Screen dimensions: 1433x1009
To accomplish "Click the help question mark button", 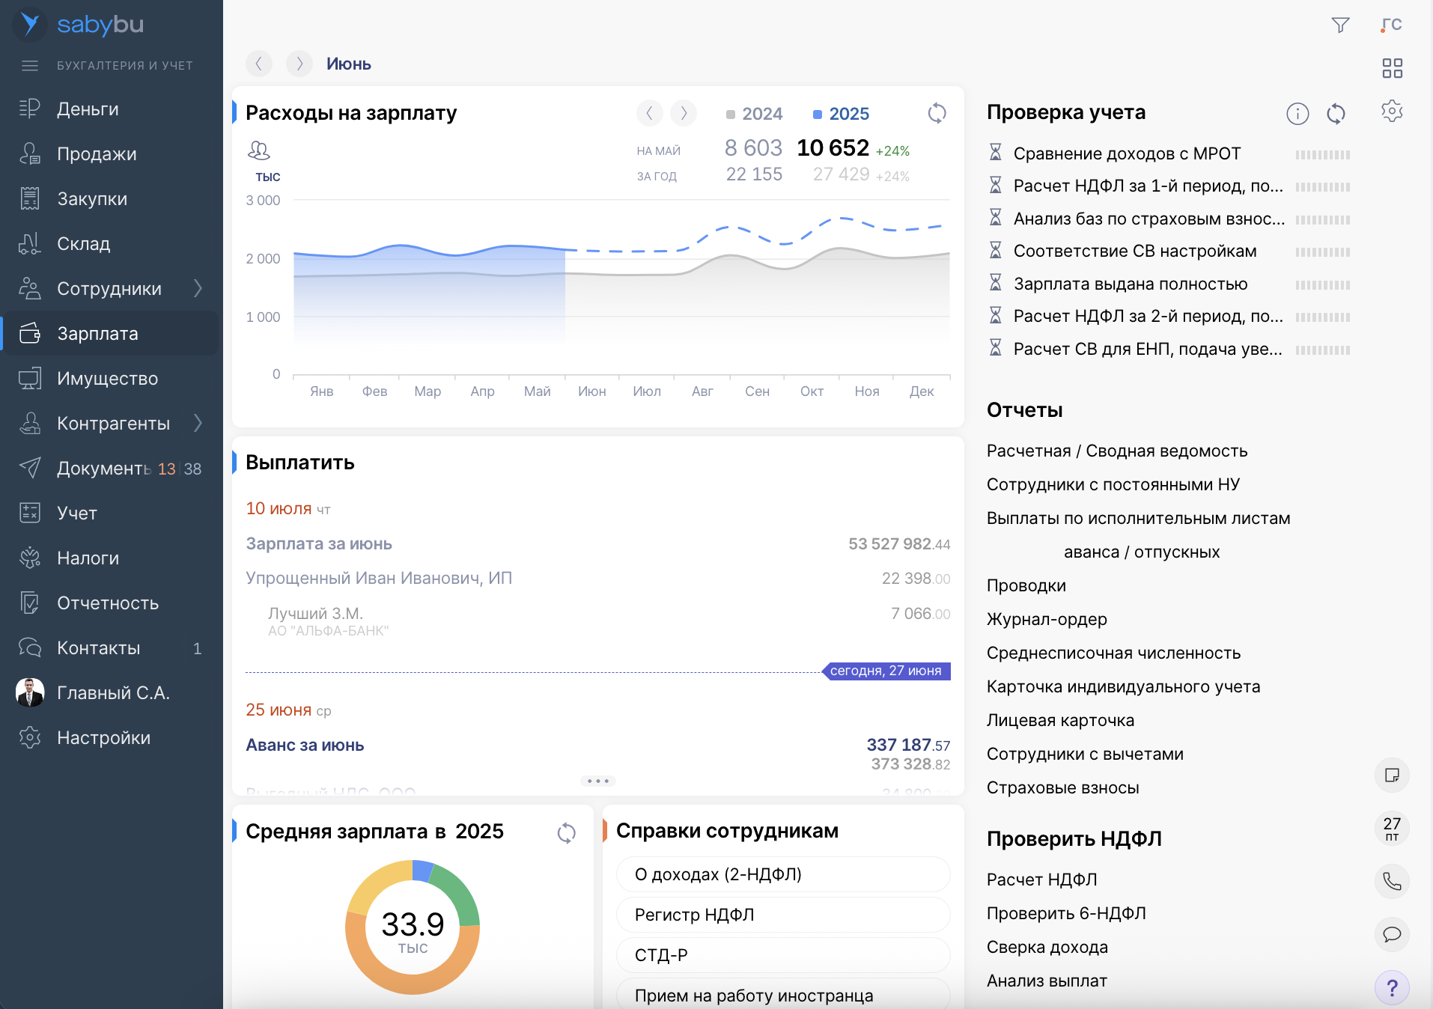I will (1392, 988).
